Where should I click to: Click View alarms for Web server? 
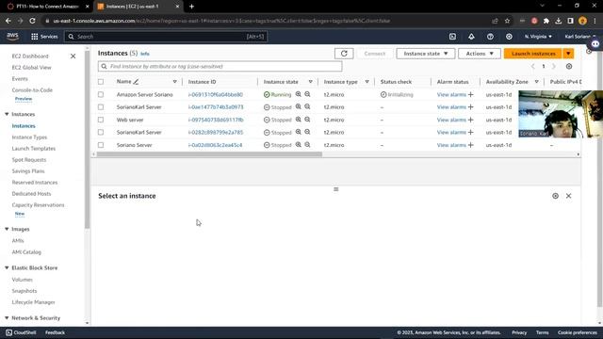tap(451, 120)
